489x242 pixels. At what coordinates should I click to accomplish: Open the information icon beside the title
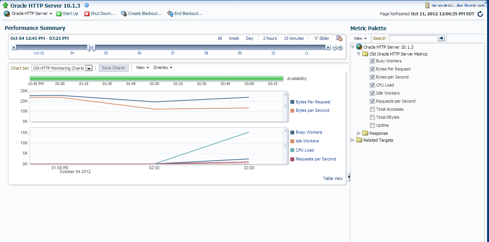point(86,5)
